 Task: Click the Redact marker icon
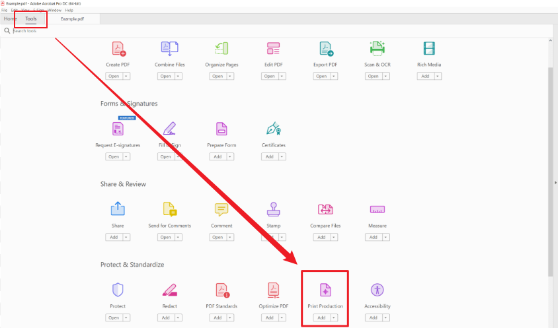(170, 290)
